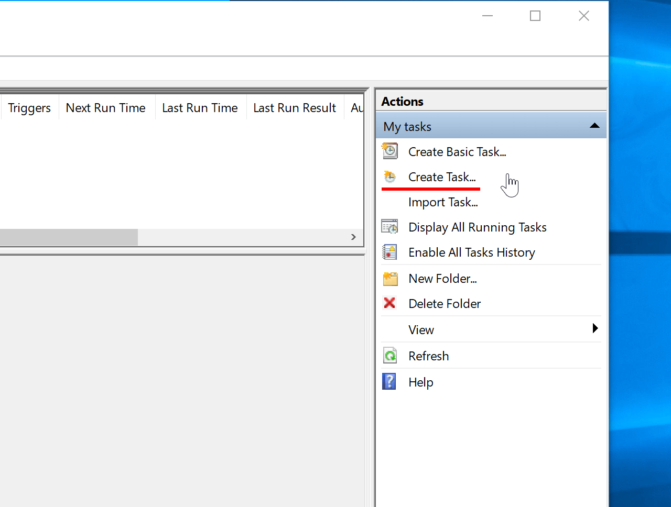Click the Create Task clock icon

(389, 177)
